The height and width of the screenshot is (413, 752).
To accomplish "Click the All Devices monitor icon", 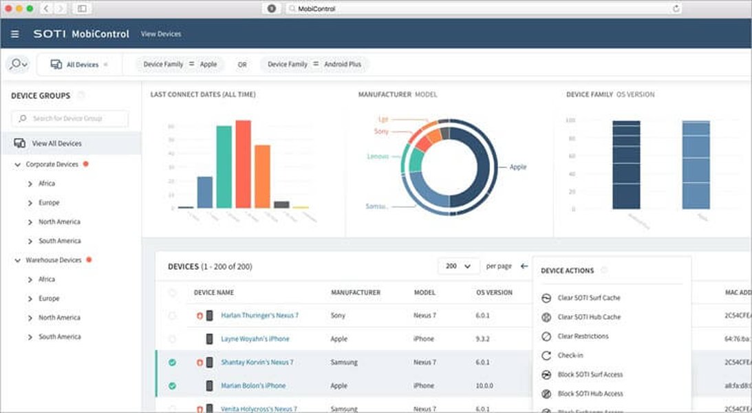I will coord(56,64).
